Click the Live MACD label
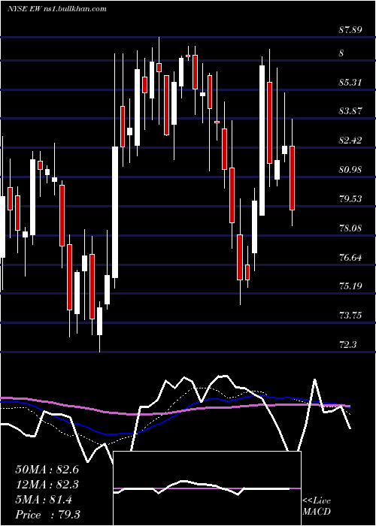 pyautogui.click(x=317, y=506)
